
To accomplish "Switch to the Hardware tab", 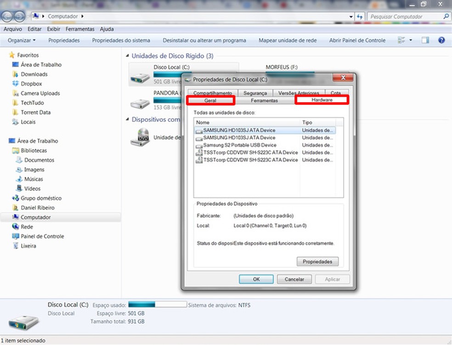I will point(322,100).
